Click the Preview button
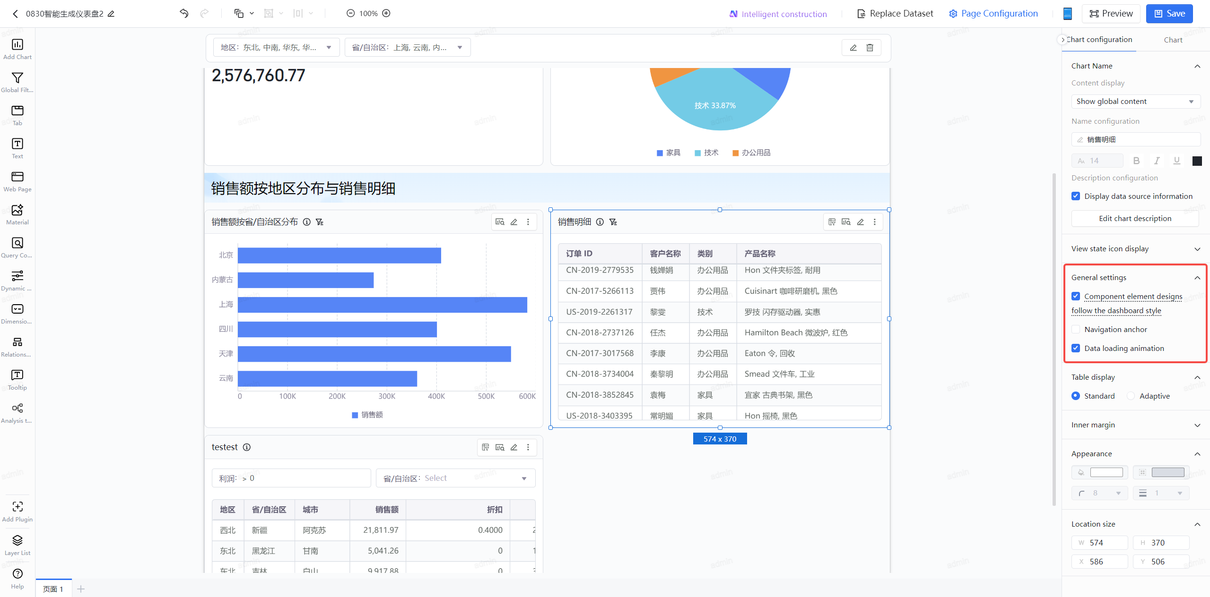1210x597 pixels. point(1111,14)
